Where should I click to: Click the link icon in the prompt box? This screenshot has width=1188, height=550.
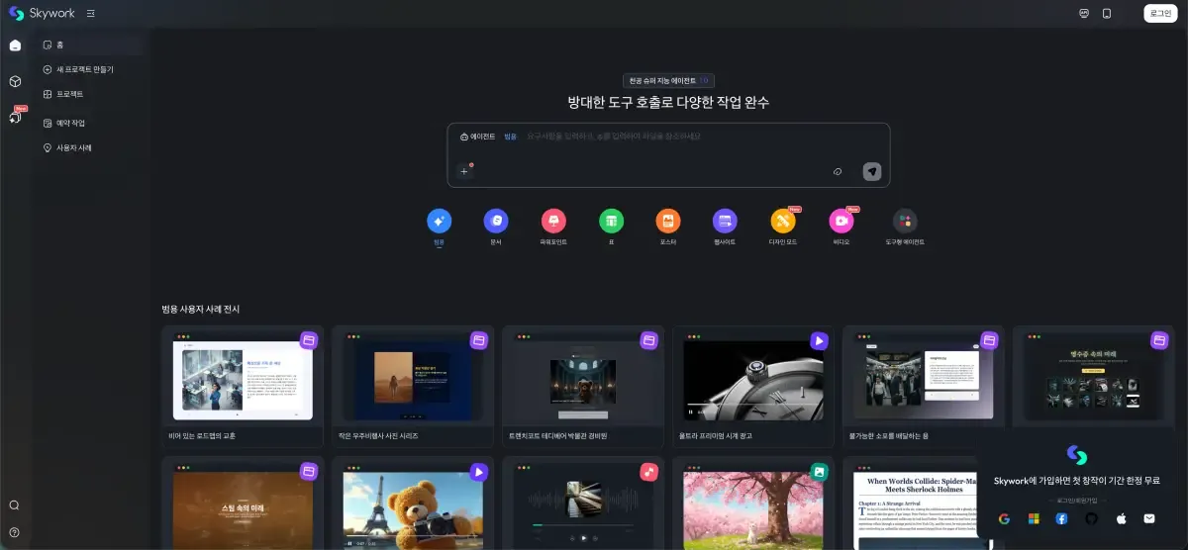838,172
